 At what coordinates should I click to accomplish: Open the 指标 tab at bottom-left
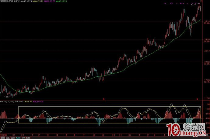click(2, 137)
